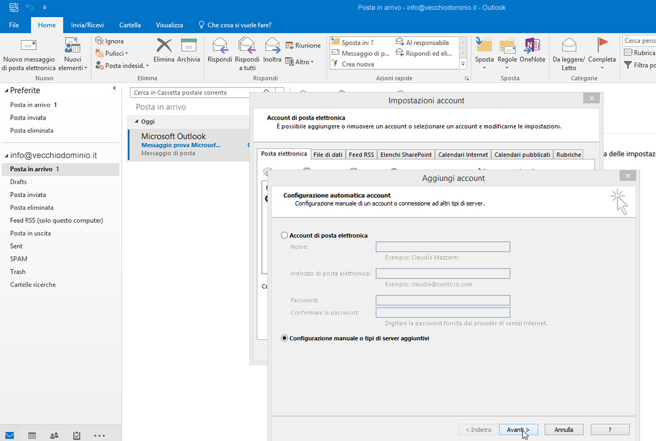Collapse the Preferite section
Screen dimensions: 656x441
tap(6, 91)
